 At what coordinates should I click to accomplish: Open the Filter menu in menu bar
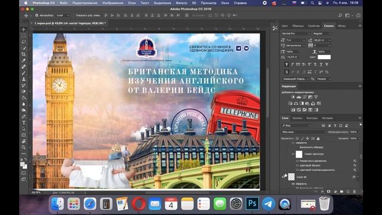click(181, 3)
